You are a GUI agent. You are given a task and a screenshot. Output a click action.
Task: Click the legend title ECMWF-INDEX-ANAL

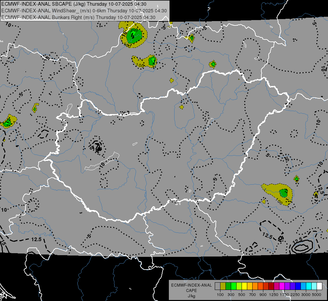click(192, 285)
